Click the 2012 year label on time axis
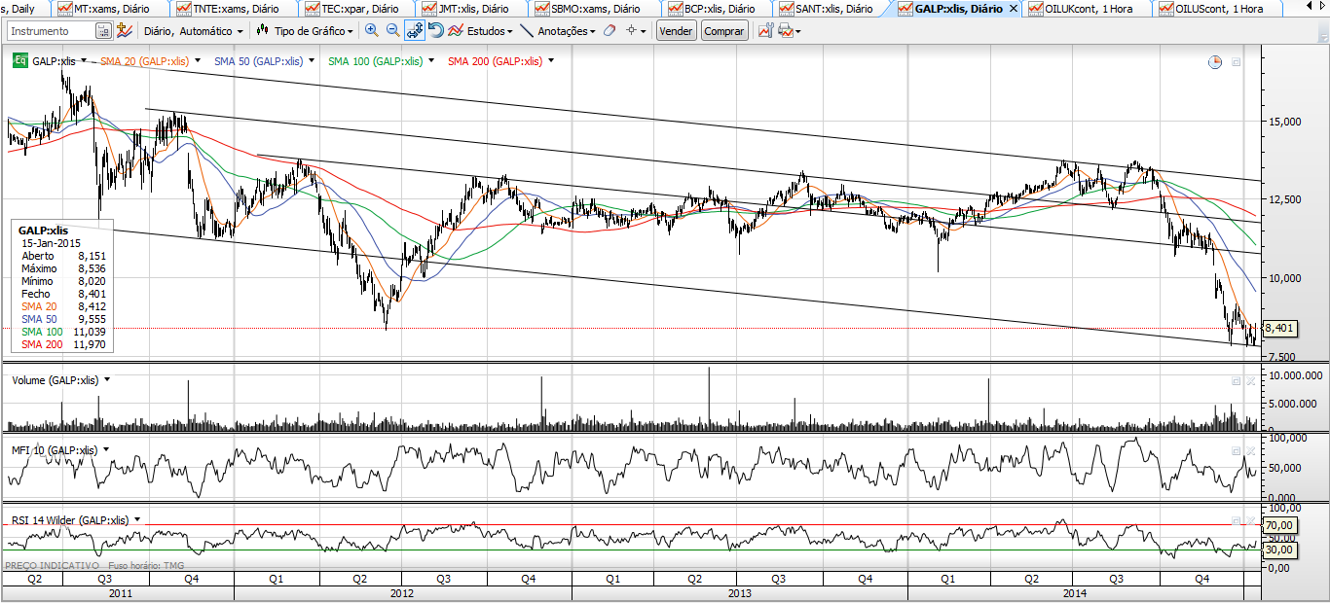Viewport: 1330px width, 603px height. [402, 593]
